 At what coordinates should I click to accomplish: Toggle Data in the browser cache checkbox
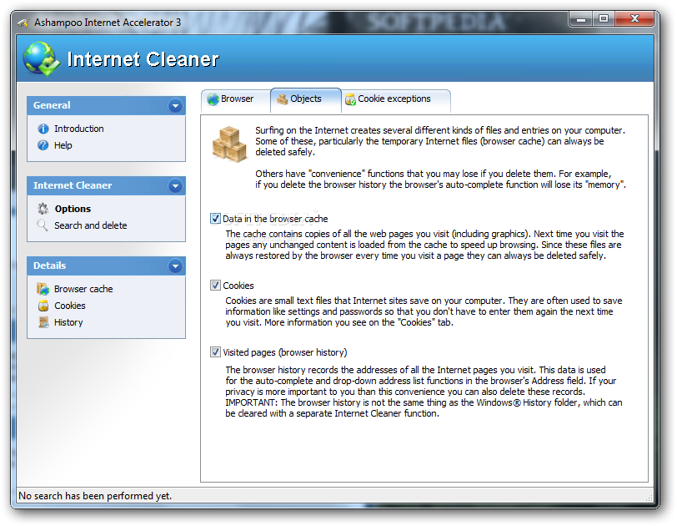point(215,219)
